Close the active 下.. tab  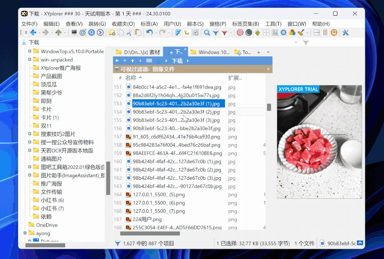click(185, 49)
